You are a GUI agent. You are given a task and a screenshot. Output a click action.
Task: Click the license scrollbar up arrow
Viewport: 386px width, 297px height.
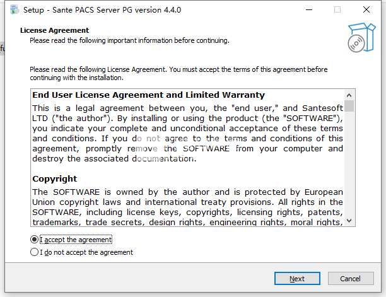(x=349, y=95)
